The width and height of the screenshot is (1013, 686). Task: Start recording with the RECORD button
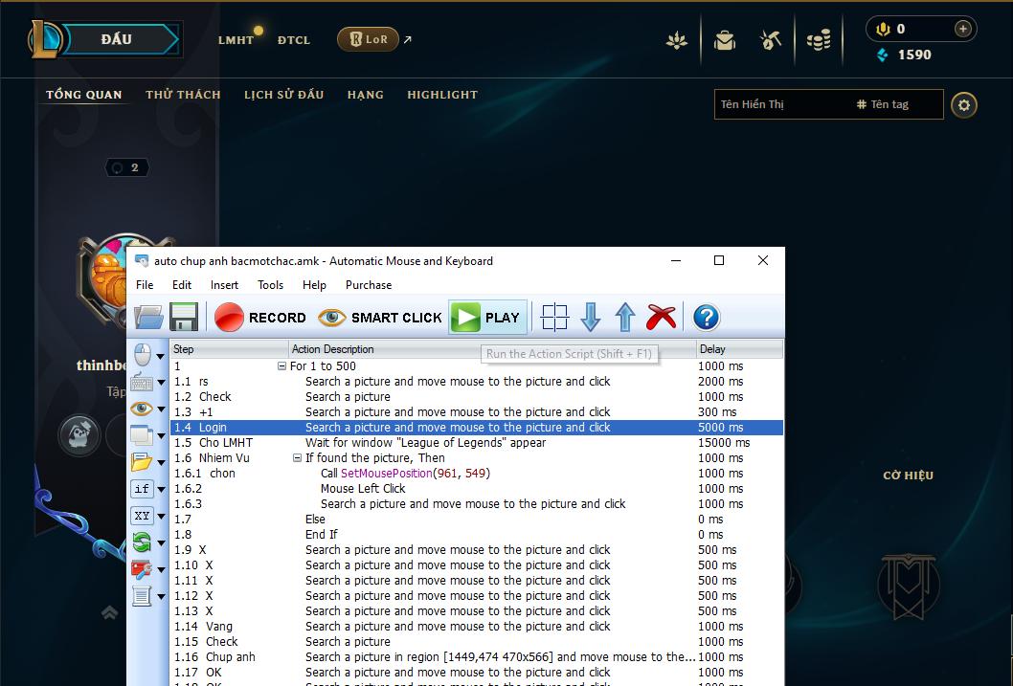click(260, 318)
